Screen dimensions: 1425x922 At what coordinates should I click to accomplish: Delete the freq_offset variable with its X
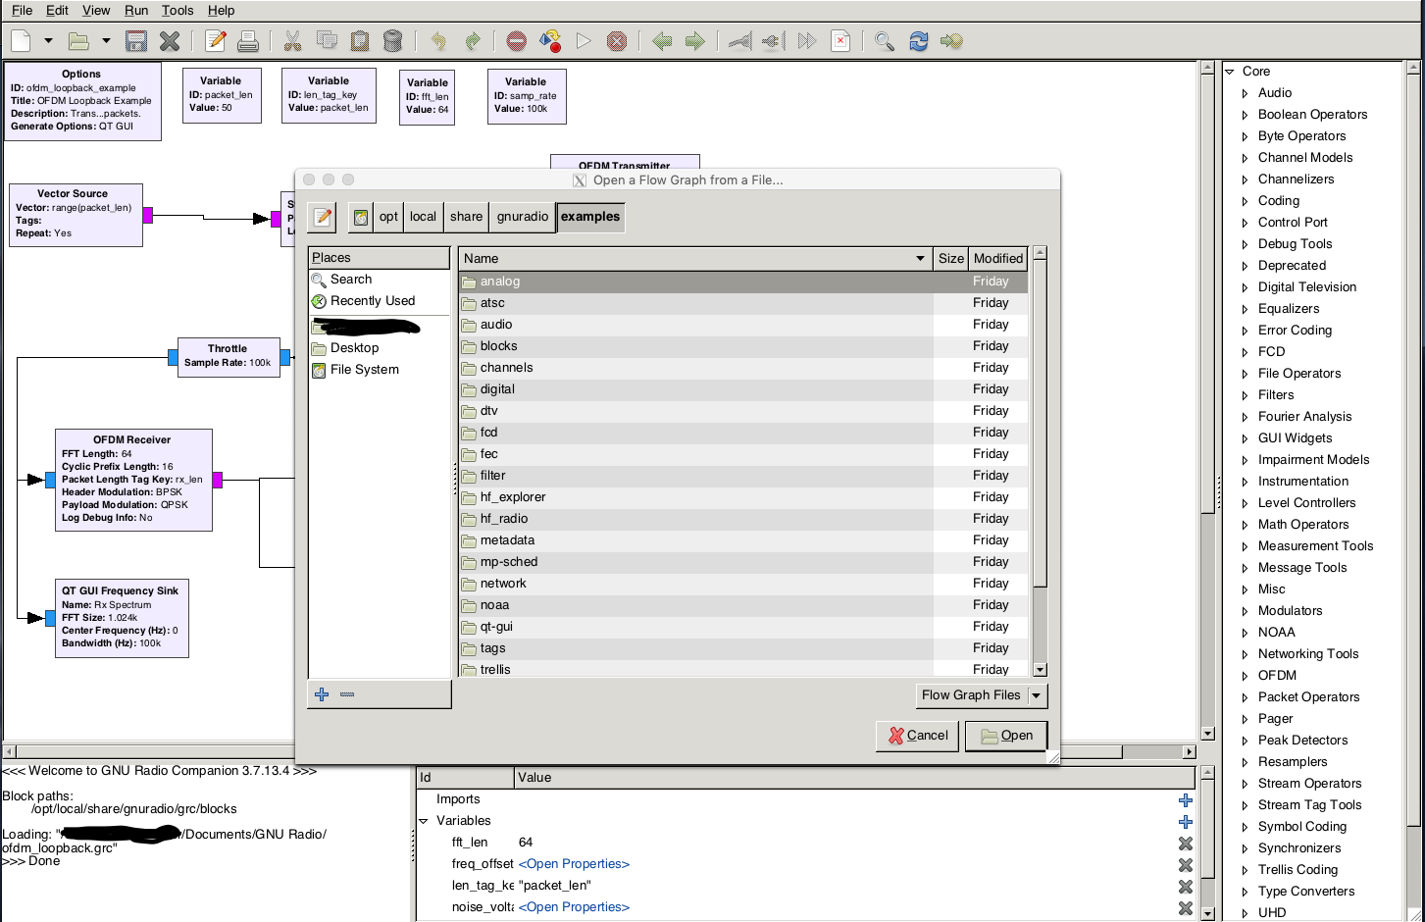pos(1186,864)
